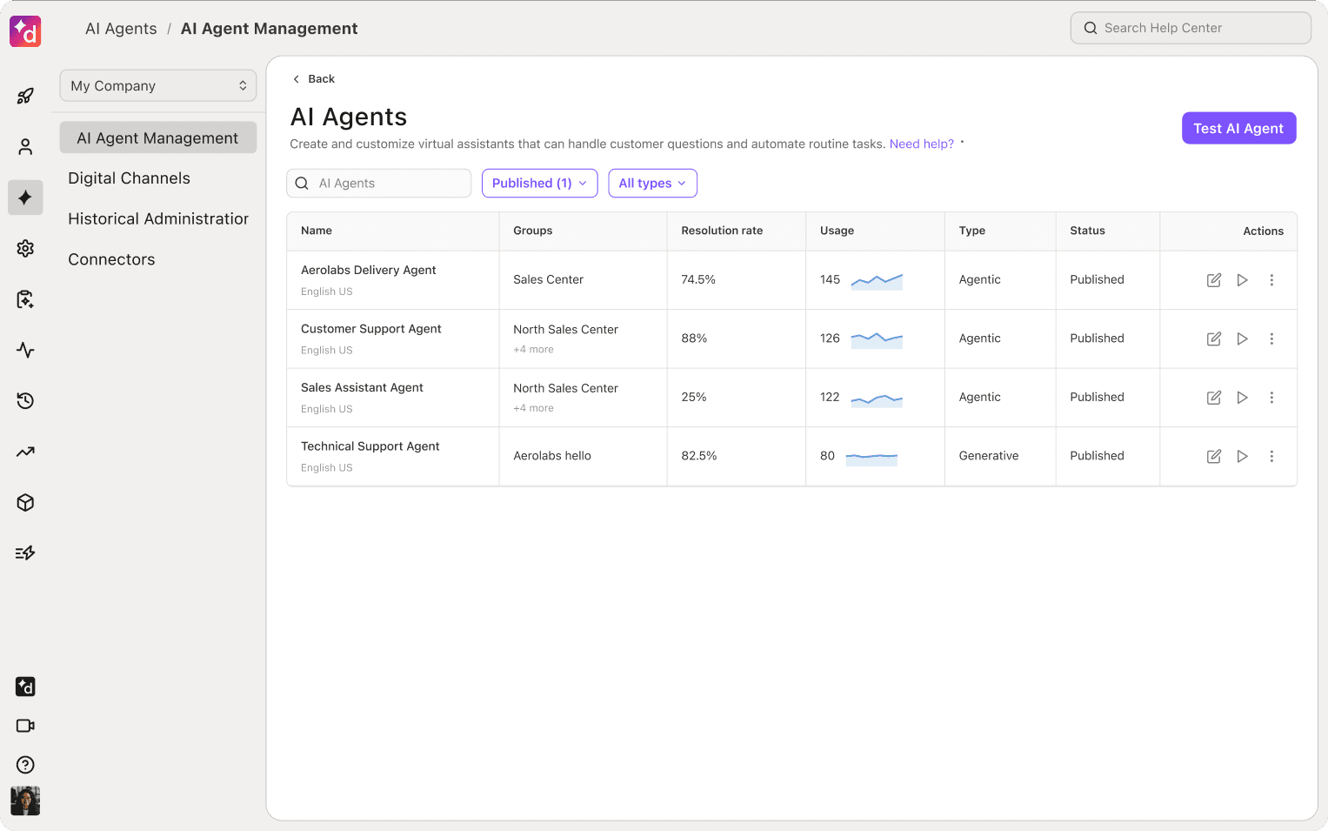Image resolution: width=1328 pixels, height=831 pixels.
Task: Open more options for Sales Assistant Agent
Action: pos(1271,398)
